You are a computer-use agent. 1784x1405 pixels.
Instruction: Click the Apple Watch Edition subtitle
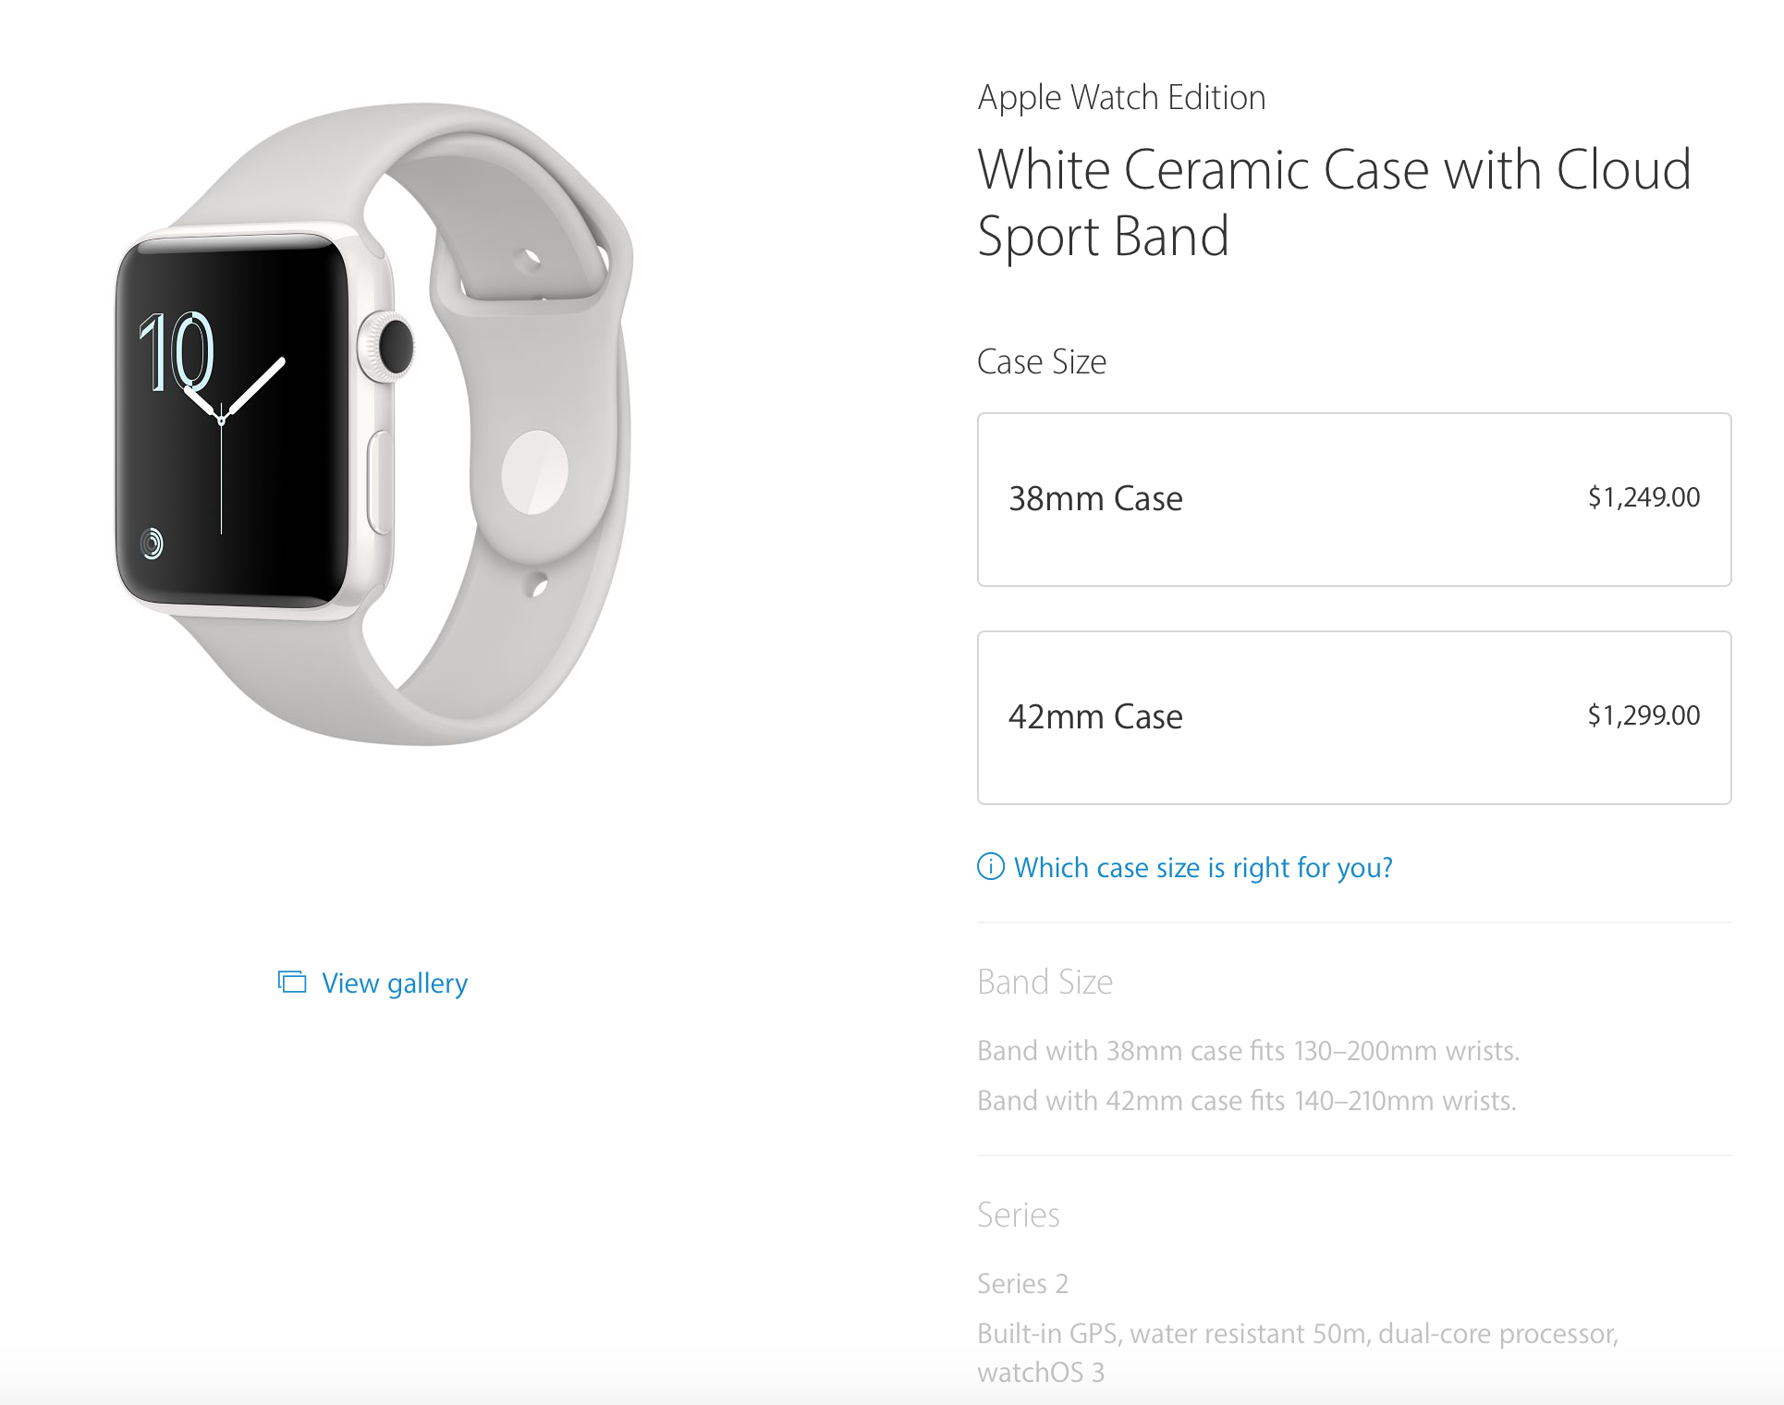coord(1121,98)
